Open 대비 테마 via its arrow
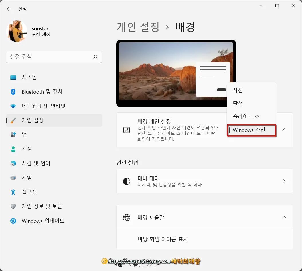This screenshot has height=271, width=302. point(284,181)
